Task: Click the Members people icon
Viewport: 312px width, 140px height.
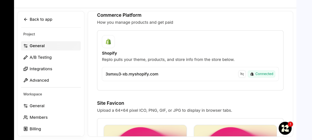Action: click(x=25, y=117)
